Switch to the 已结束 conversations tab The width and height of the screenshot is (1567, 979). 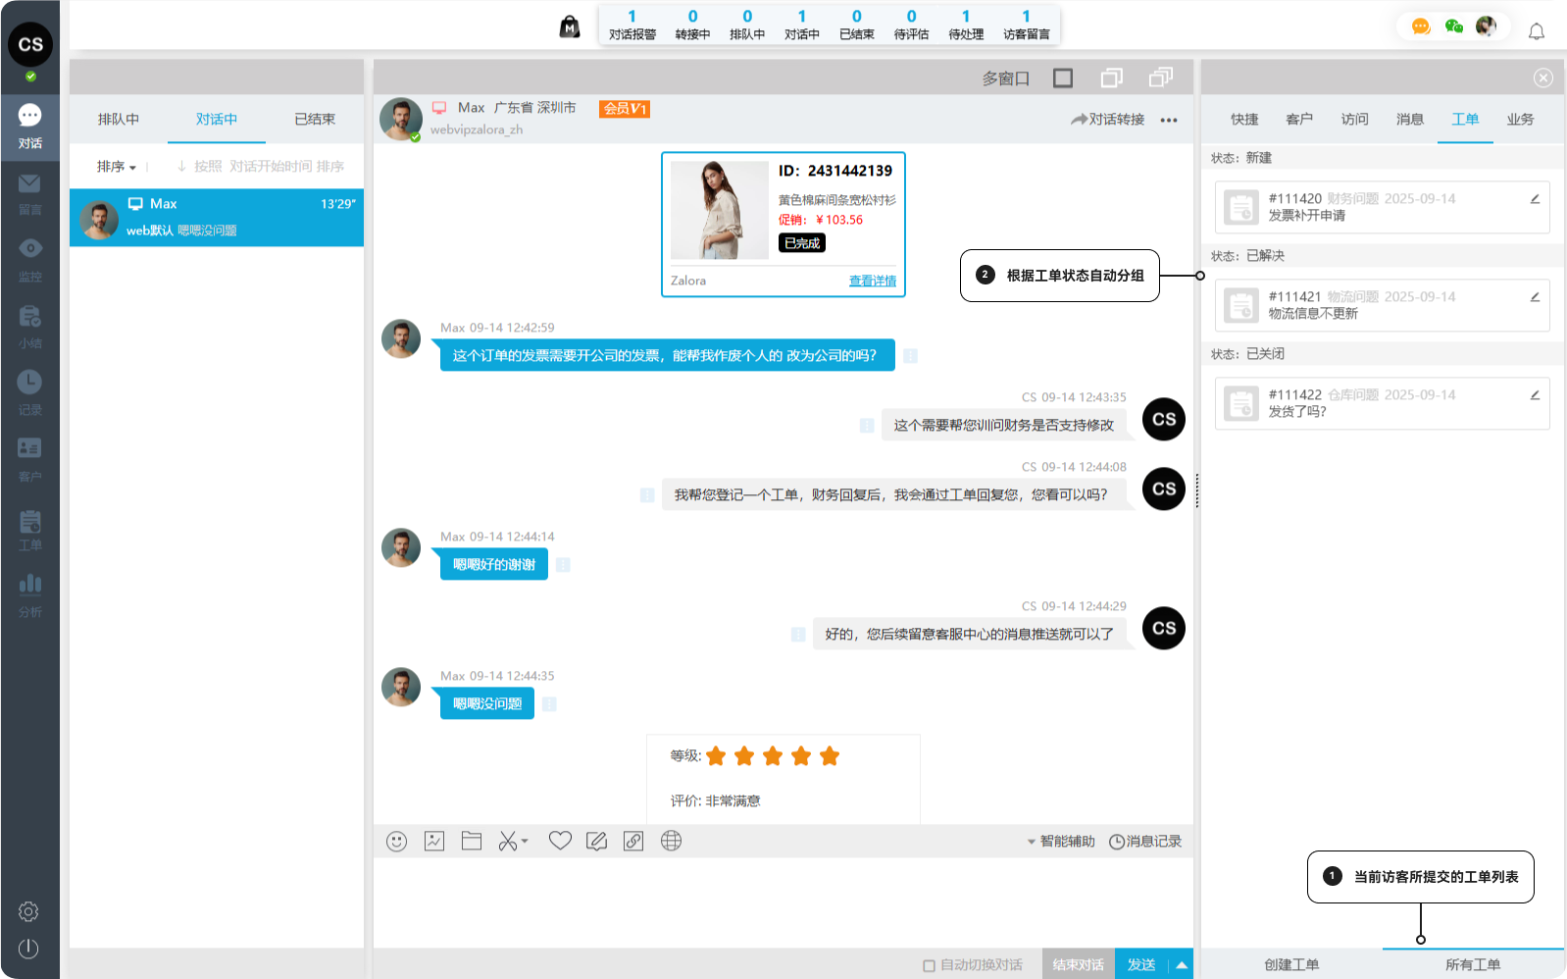click(314, 120)
